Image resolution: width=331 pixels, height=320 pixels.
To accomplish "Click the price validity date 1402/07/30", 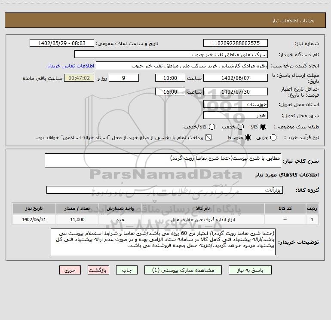I will click(x=236, y=91).
